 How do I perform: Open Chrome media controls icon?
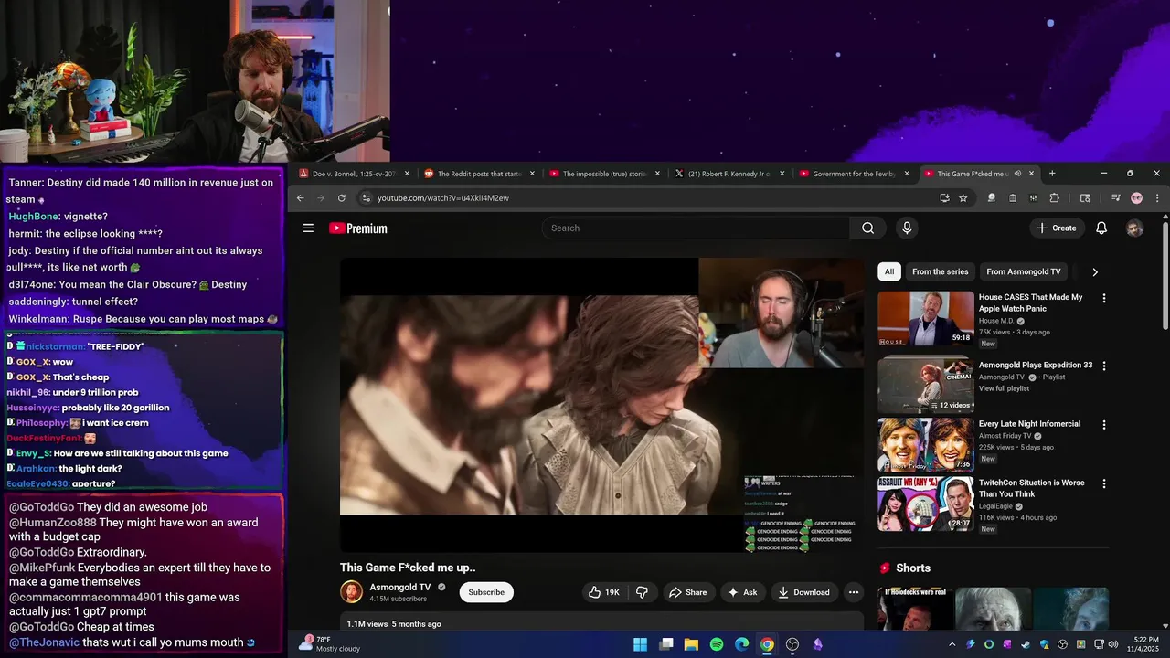click(1115, 198)
